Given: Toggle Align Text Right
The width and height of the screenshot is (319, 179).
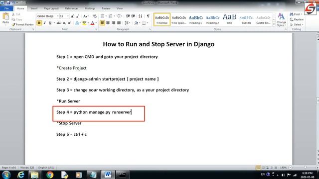Looking at the screenshot, I should tap(113, 23).
